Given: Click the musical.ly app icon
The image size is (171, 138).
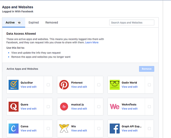Looking at the screenshot, I should (x=64, y=107).
